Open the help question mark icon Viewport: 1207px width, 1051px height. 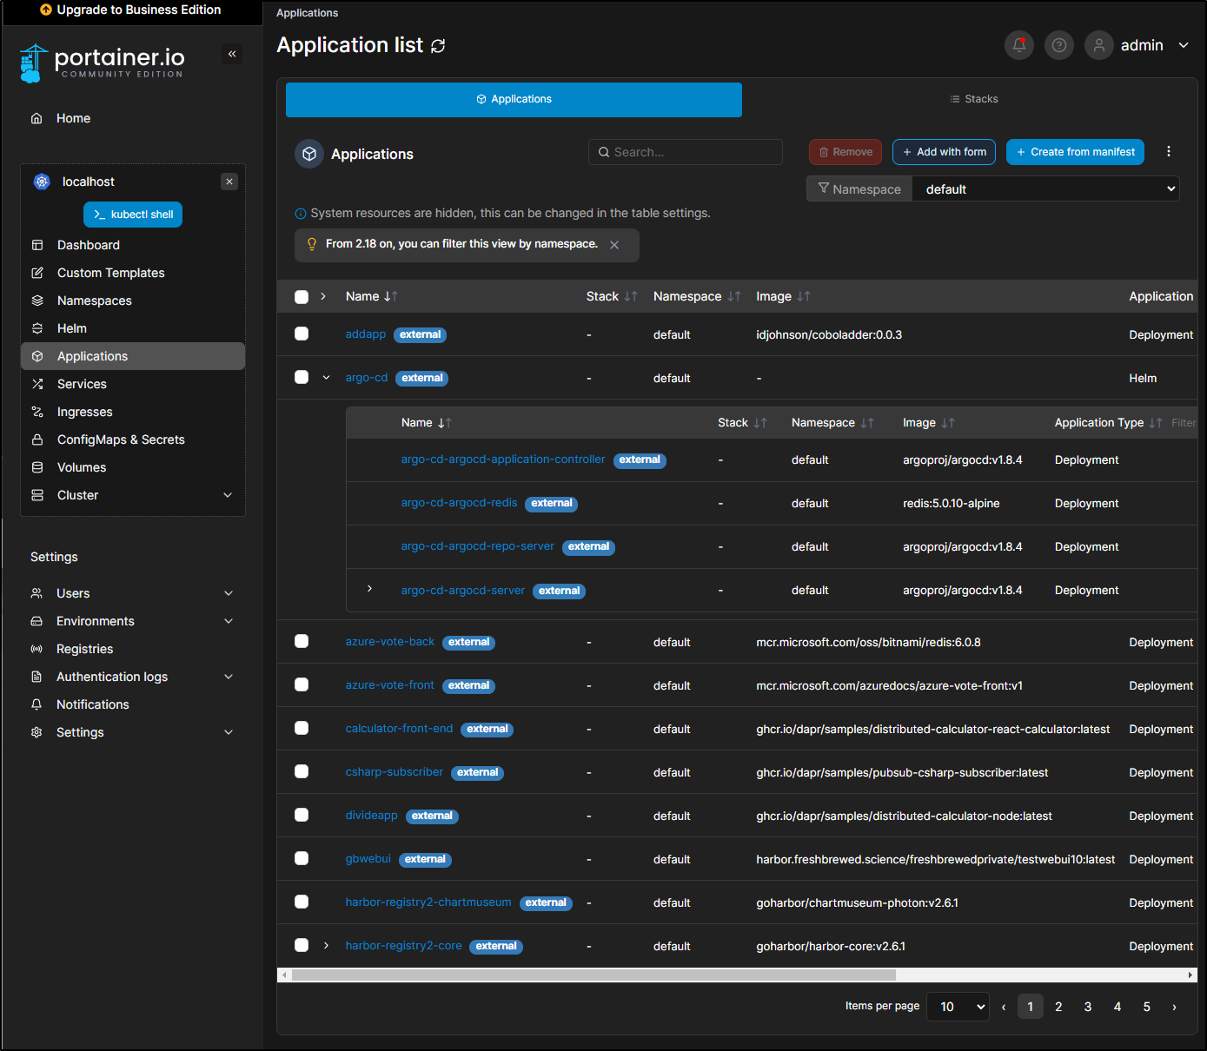pyautogui.click(x=1058, y=45)
